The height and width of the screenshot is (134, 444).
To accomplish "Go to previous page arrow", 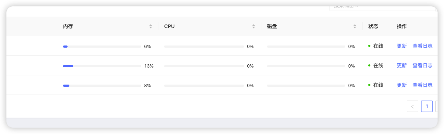I will coord(413,106).
